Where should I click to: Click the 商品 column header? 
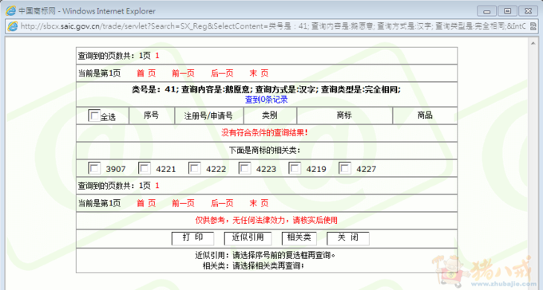(x=425, y=115)
